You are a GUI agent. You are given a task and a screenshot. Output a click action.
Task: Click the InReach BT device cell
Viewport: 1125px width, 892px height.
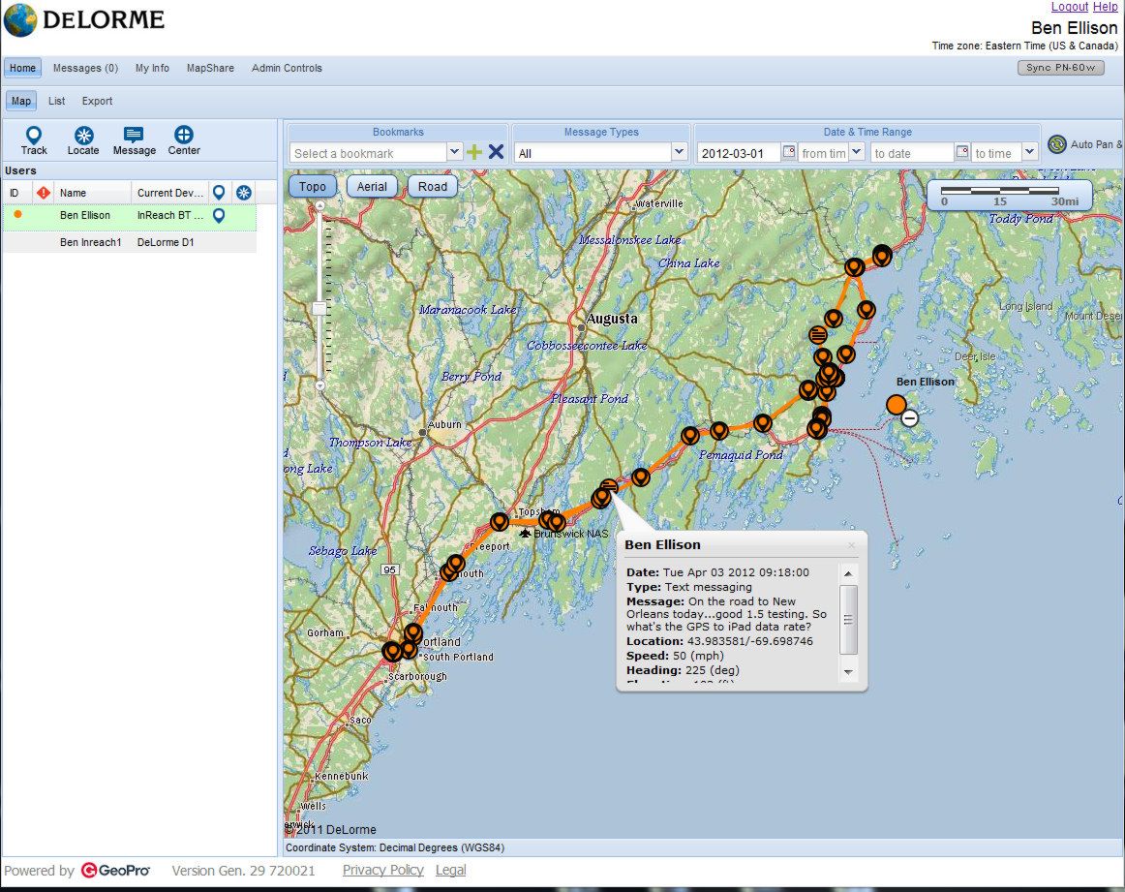(170, 215)
